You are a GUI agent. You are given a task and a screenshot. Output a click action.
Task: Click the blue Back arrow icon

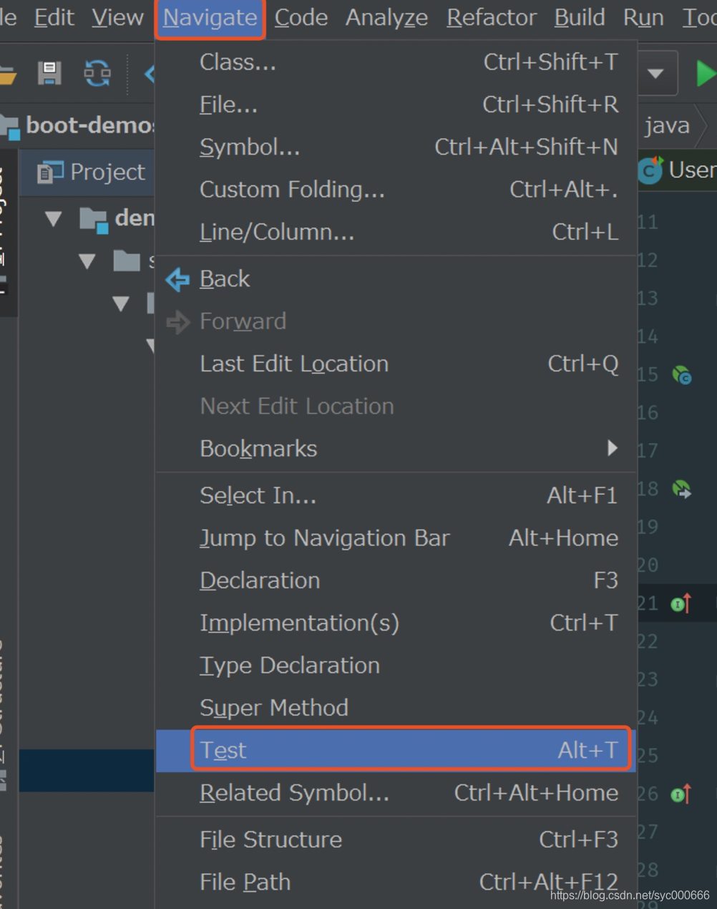tap(177, 279)
